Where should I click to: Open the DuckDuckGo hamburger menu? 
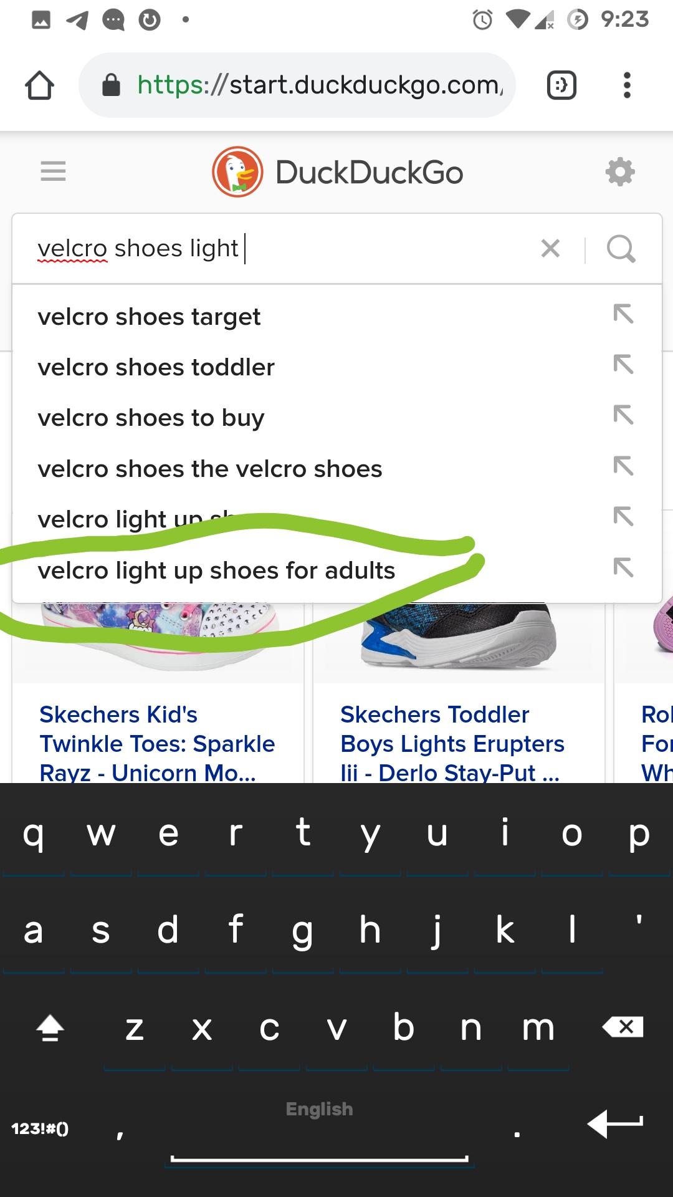[53, 171]
